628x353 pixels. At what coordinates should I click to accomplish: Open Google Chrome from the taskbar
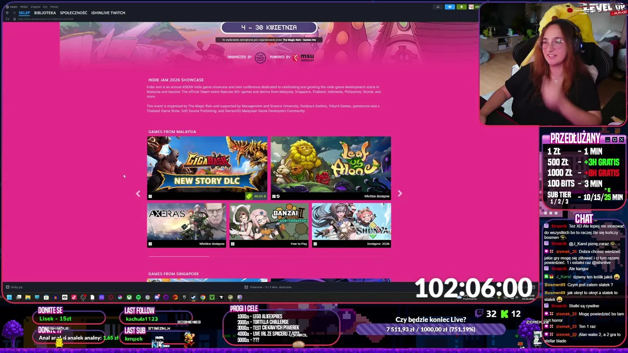[203, 297]
